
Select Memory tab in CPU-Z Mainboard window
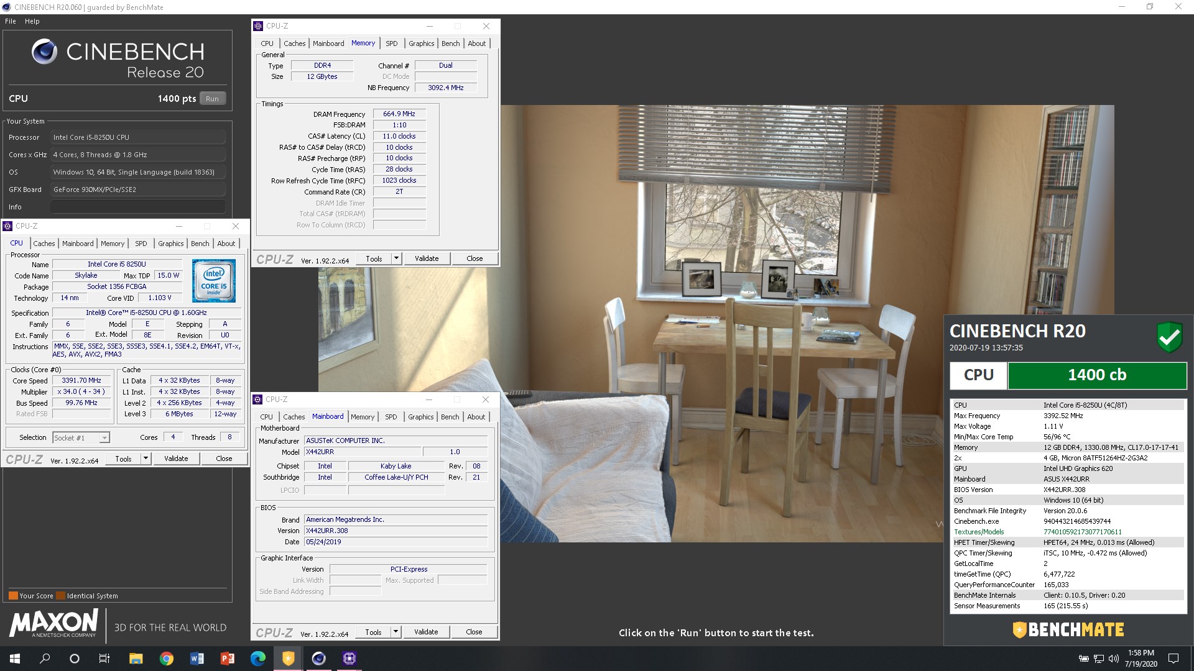coord(363,417)
